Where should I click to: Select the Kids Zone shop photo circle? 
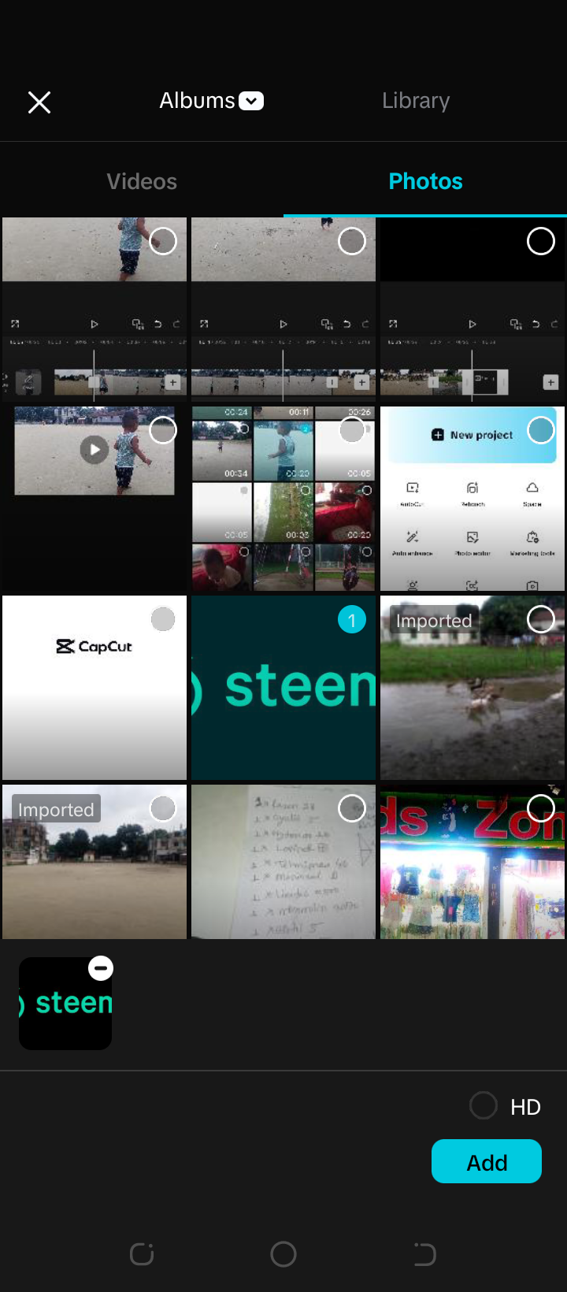coord(541,808)
